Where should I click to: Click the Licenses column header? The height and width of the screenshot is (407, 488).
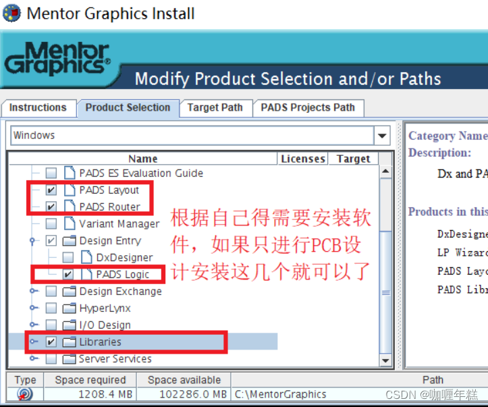coord(303,159)
